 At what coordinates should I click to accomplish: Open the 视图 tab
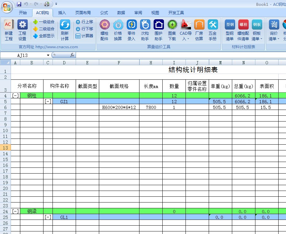[x=155, y=13]
